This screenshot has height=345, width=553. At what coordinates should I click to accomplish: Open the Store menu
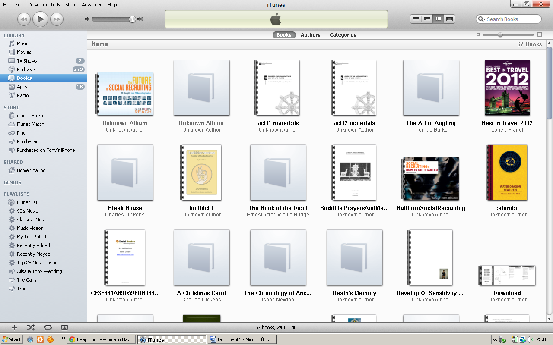click(x=71, y=5)
